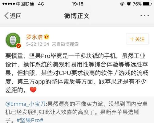Open the three-dot more options menu
Screen dimensions: 154x123
145,16
